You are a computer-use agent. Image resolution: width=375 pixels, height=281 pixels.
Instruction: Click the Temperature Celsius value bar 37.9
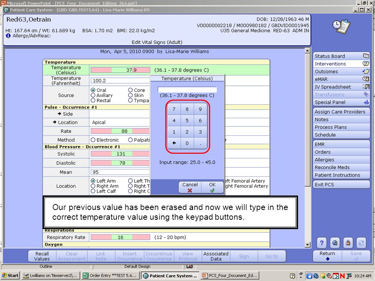tap(120, 70)
